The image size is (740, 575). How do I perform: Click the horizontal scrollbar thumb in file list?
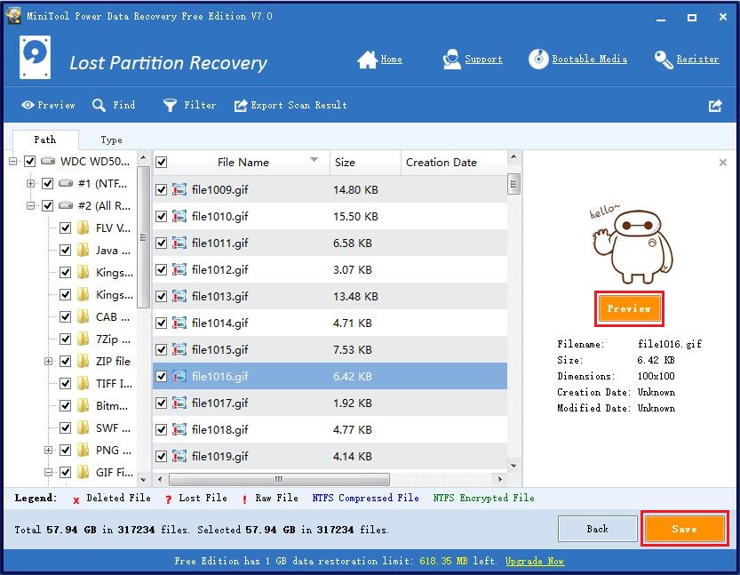click(279, 479)
